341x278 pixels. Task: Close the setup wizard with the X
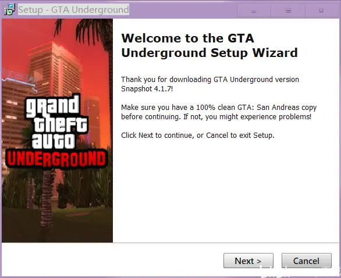point(321,10)
